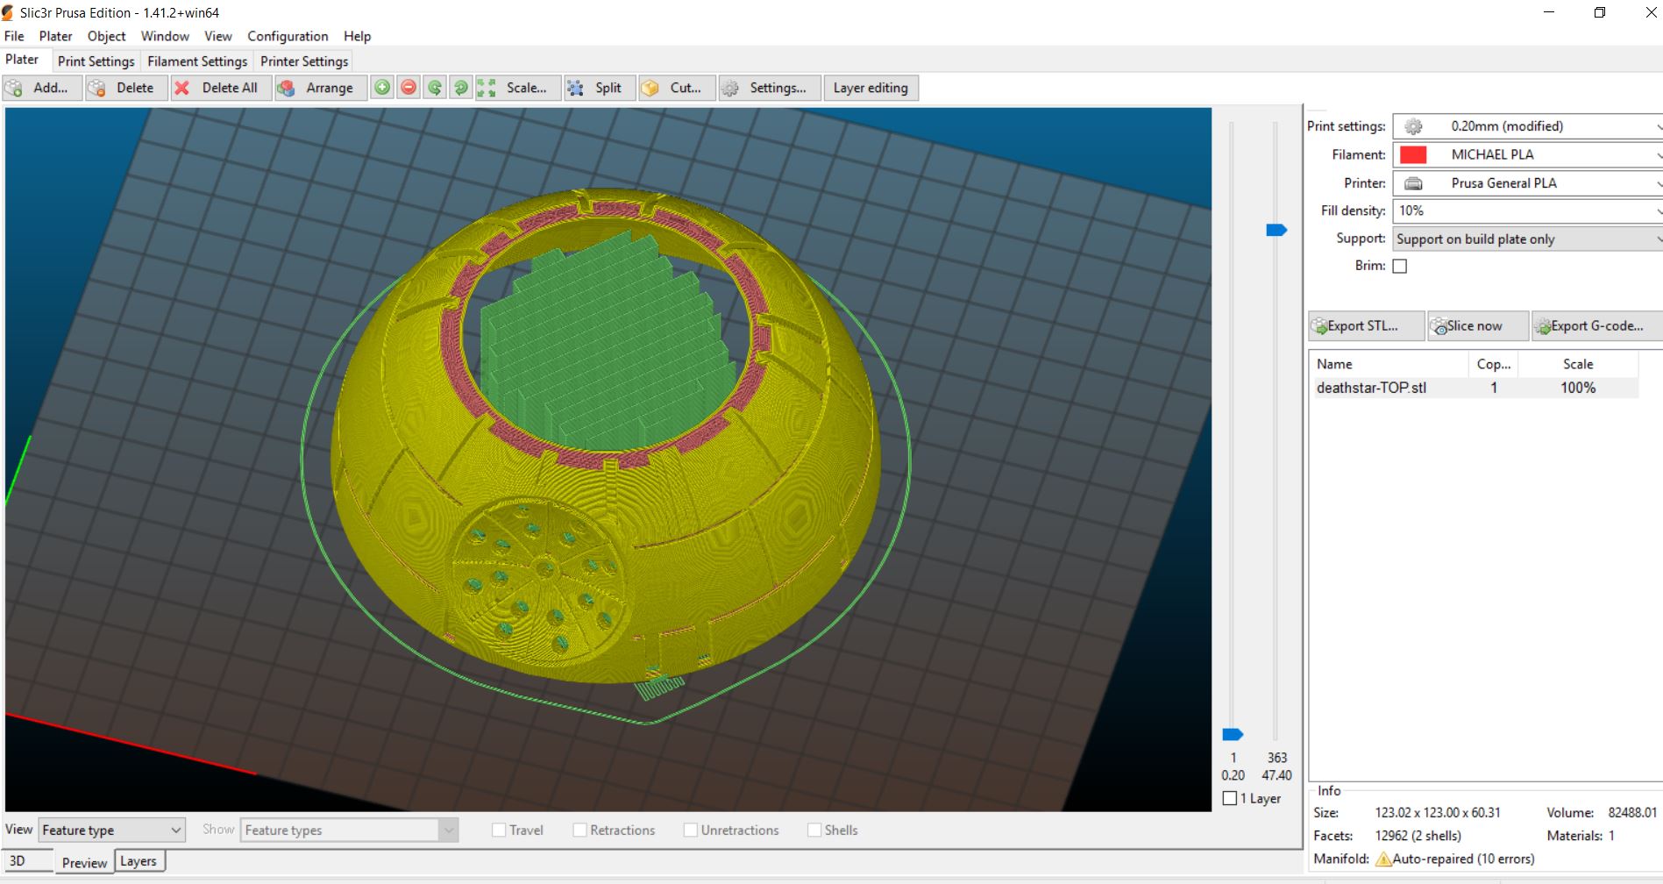Open the Printer preset dropdown
Image resolution: width=1663 pixels, height=884 pixels.
point(1527,183)
